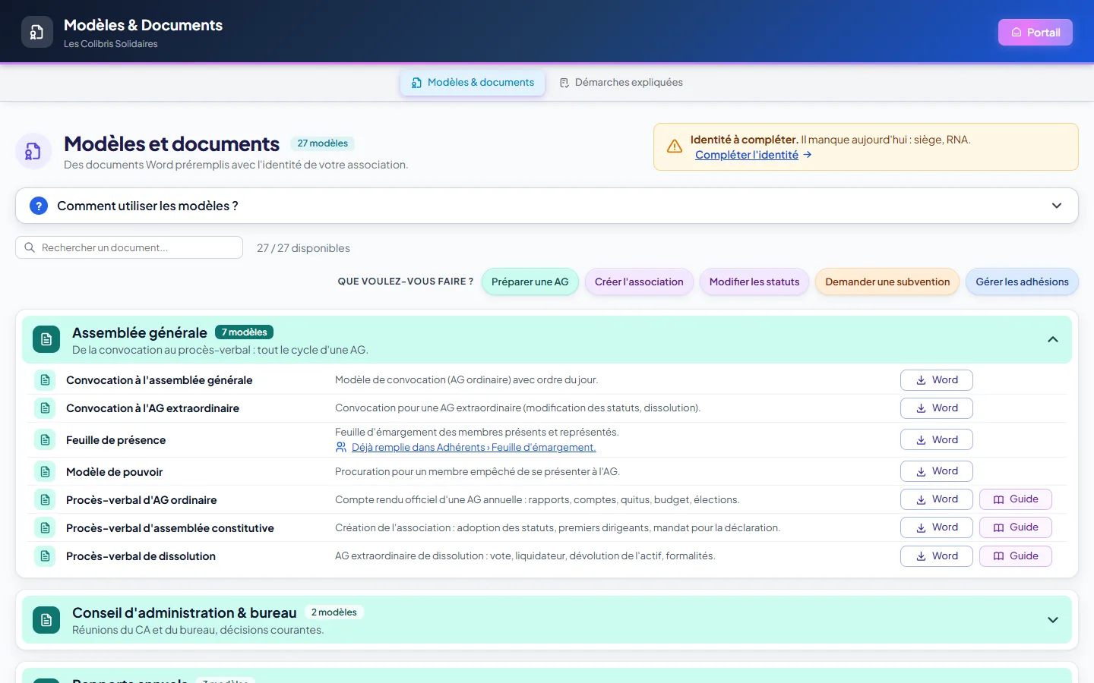This screenshot has width=1094, height=683.
Task: Follow the Compléter l'identité link
Action: coord(747,155)
